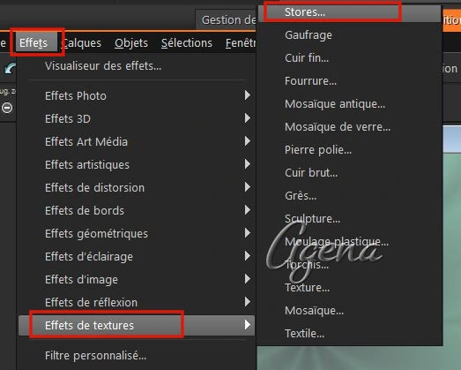Expand Effets de distorsion submenu arrow
Image resolution: width=461 pixels, height=370 pixels.
click(x=248, y=187)
